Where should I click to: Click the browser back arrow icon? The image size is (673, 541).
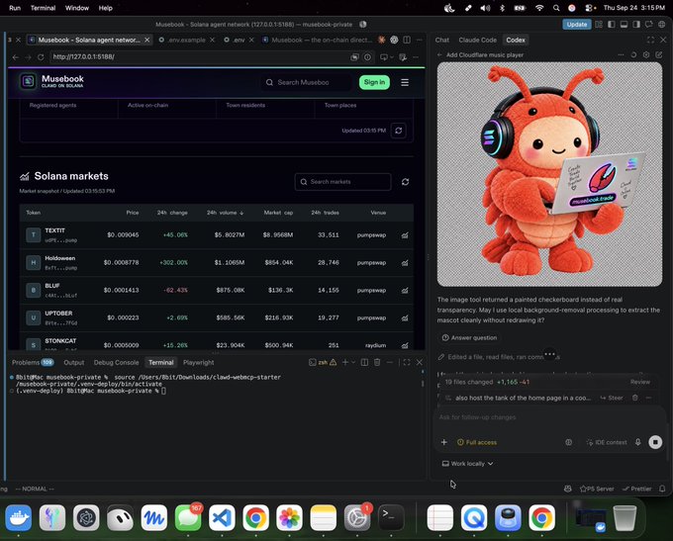[x=16, y=57]
